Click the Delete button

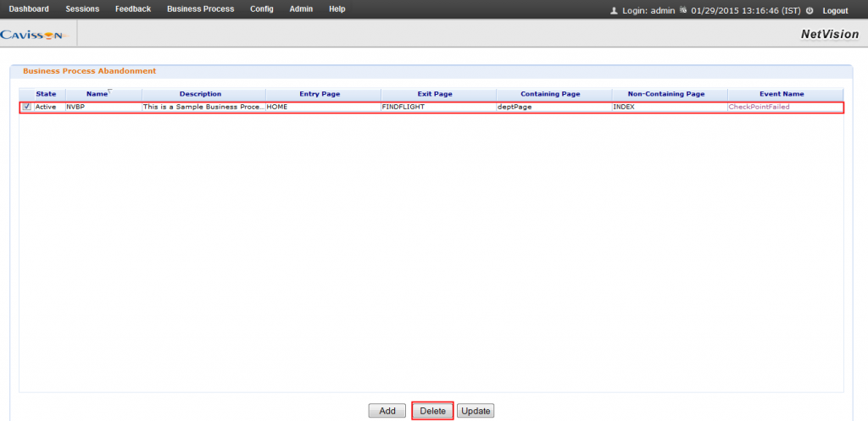(433, 411)
